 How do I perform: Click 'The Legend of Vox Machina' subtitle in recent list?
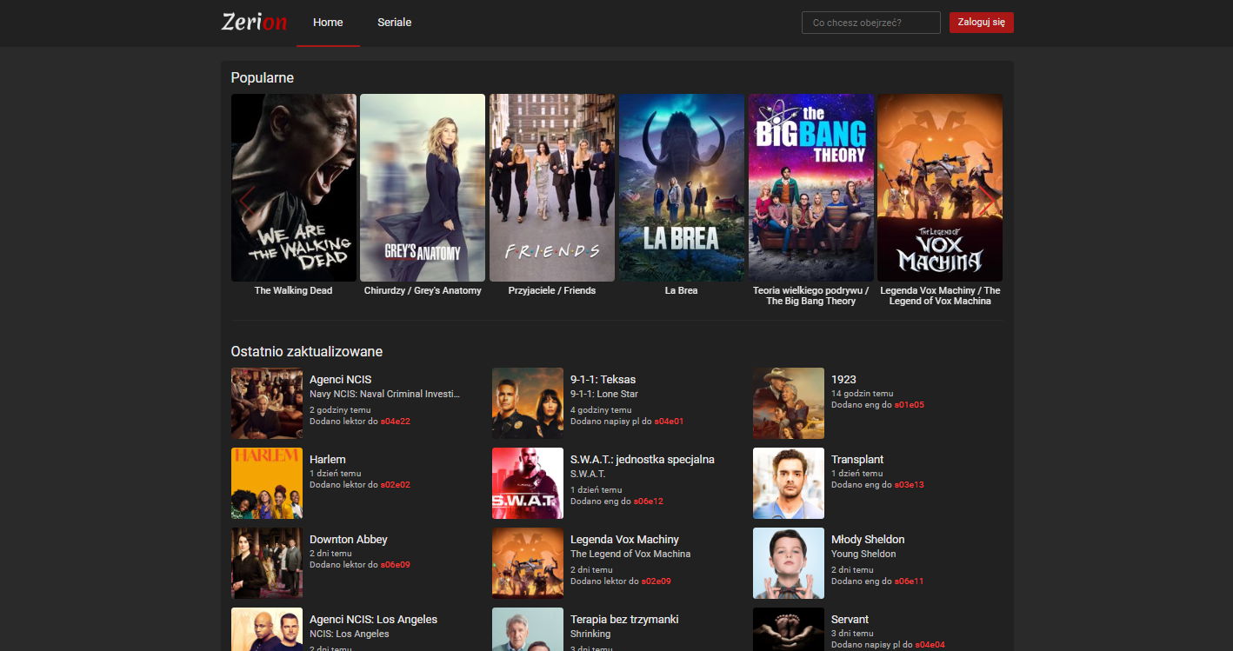[x=630, y=554]
